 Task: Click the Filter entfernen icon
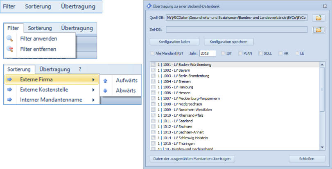click(9, 49)
